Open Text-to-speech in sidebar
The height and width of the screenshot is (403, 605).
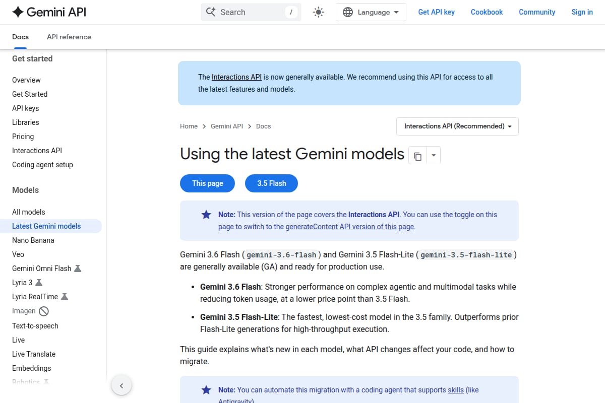pyautogui.click(x=35, y=326)
